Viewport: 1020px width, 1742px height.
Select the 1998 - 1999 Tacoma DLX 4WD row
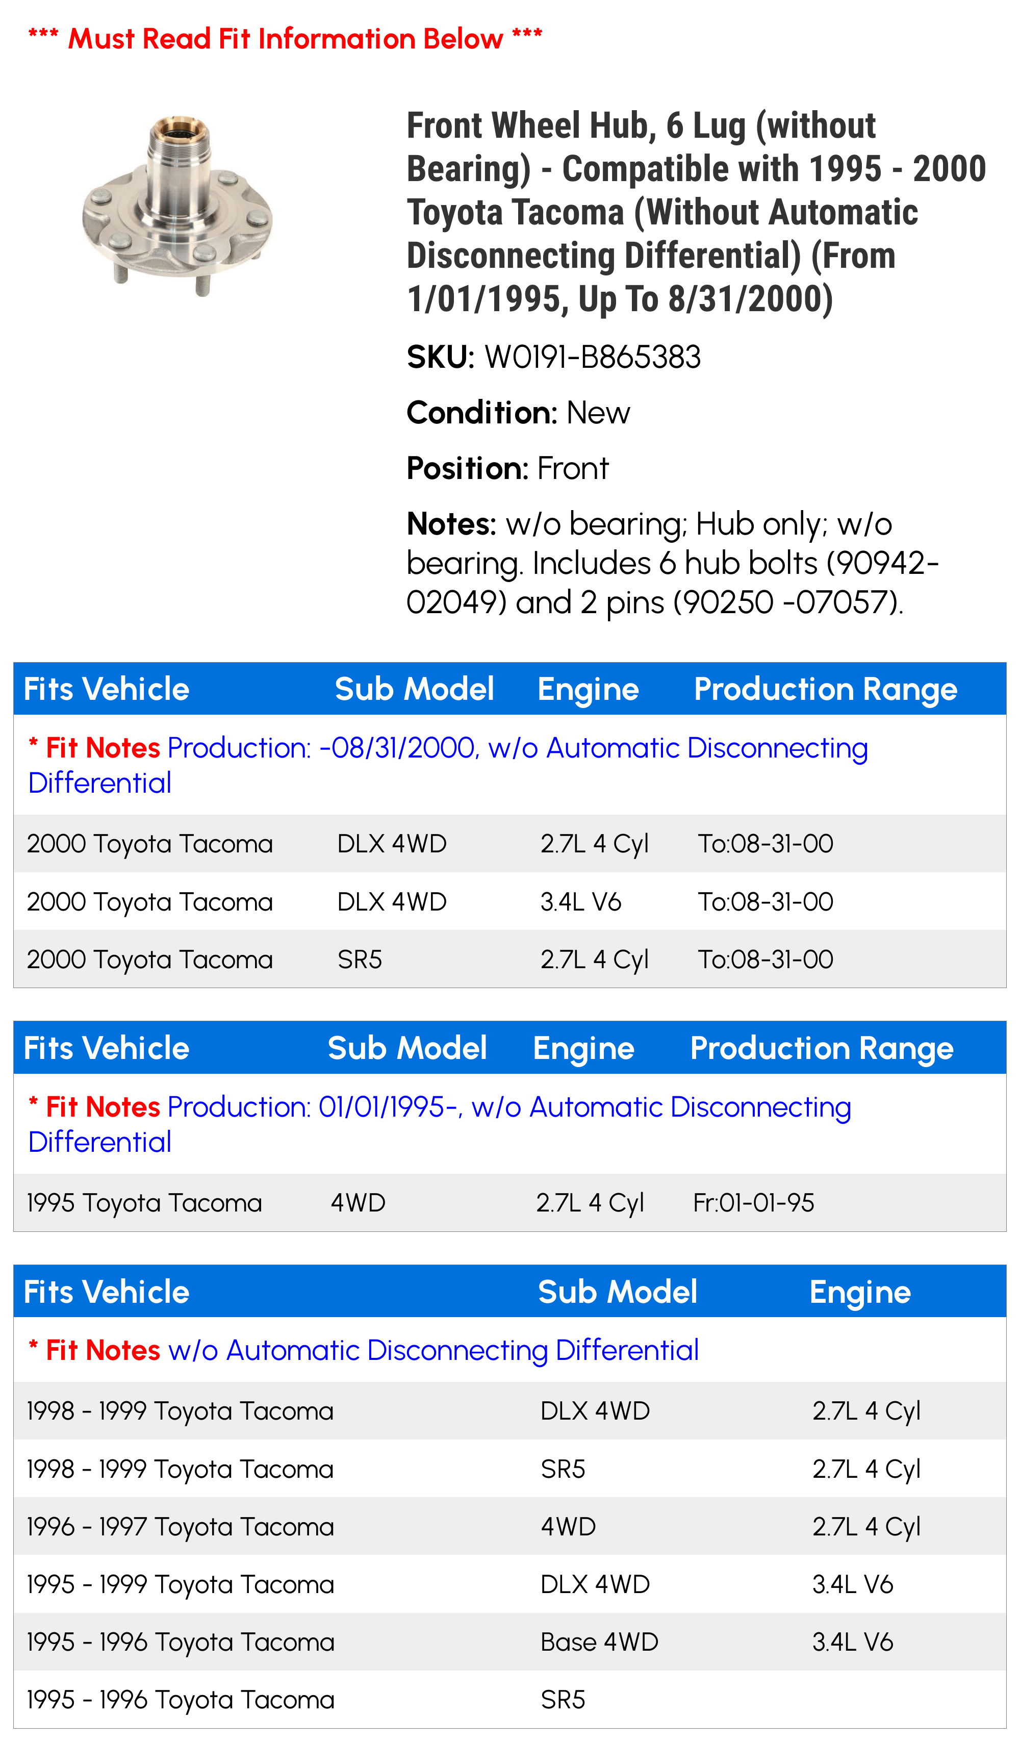tap(510, 1411)
